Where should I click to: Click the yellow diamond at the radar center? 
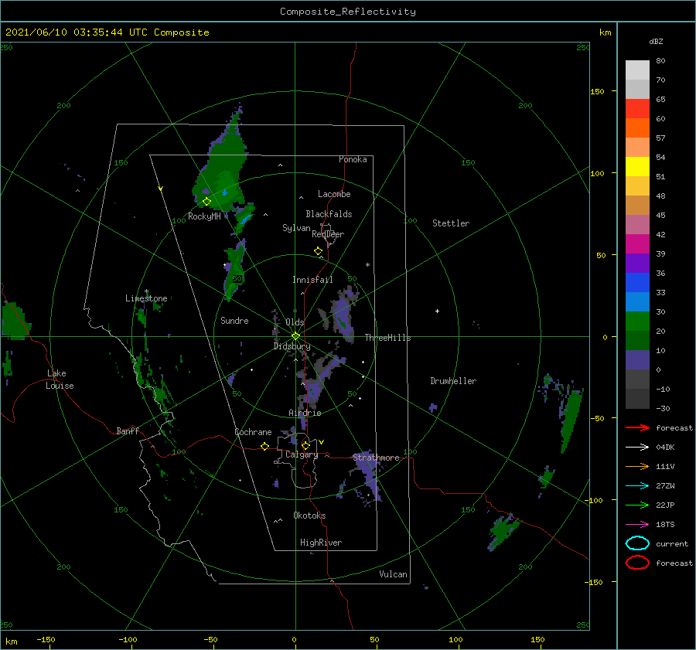point(295,336)
